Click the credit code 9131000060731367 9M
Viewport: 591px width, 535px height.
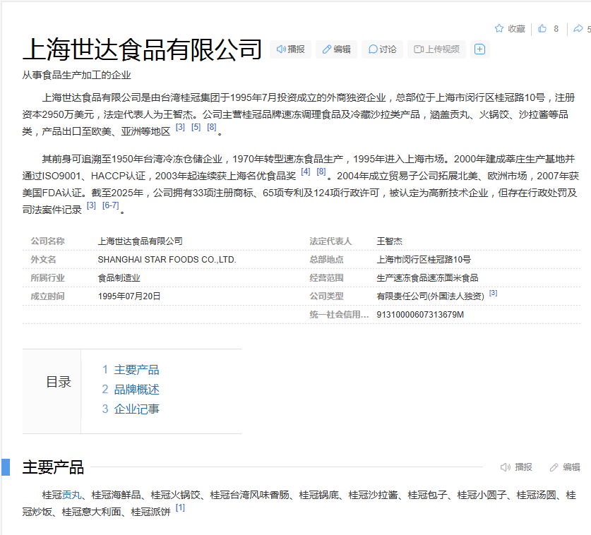pyautogui.click(x=420, y=315)
